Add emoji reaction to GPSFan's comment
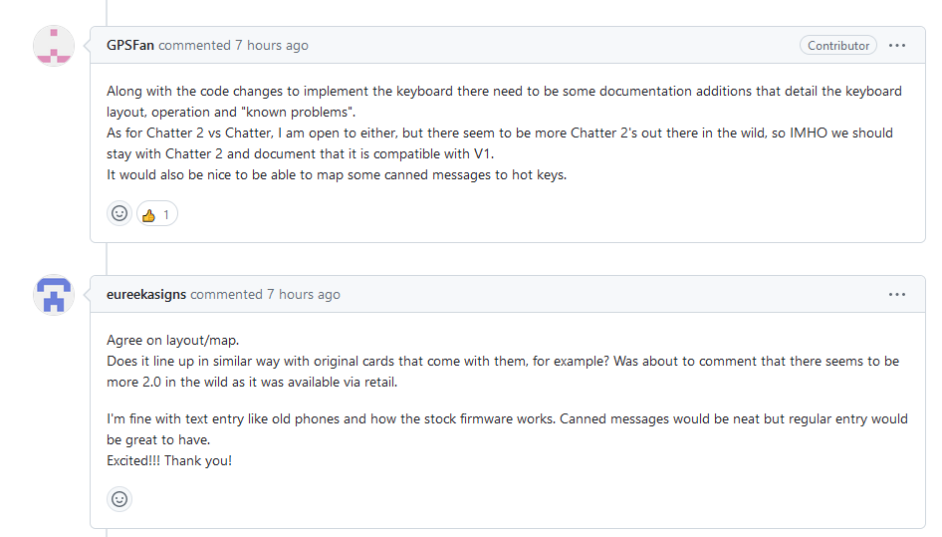Image resolution: width=942 pixels, height=537 pixels. click(x=119, y=213)
